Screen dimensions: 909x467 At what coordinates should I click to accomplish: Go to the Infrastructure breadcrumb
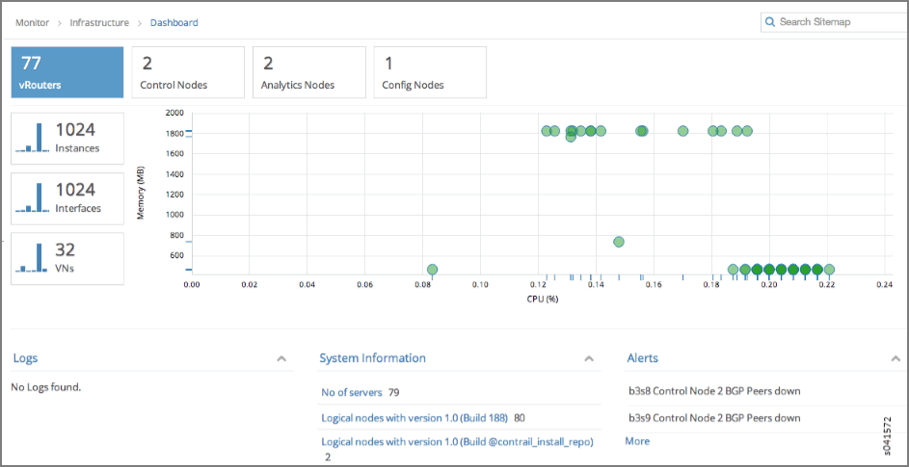tap(98, 22)
